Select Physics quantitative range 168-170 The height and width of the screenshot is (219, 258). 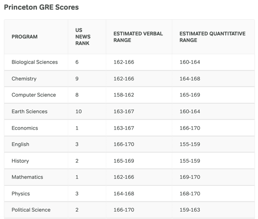(190, 194)
